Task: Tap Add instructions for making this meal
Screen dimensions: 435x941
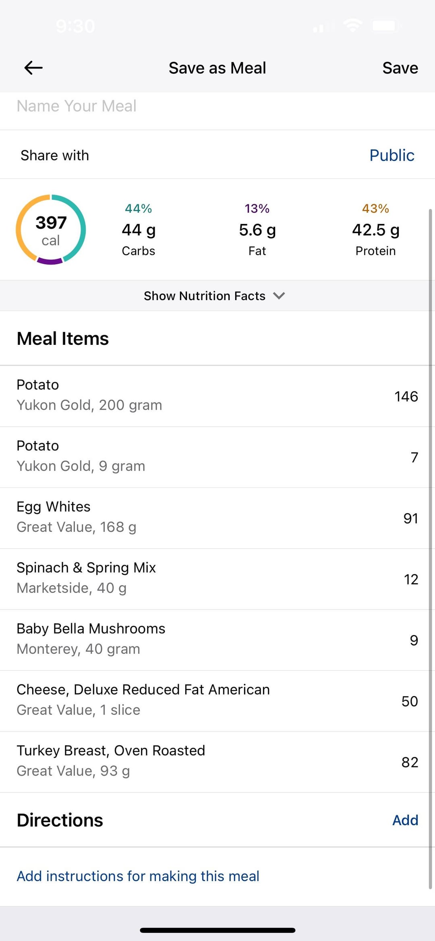Action: [138, 876]
